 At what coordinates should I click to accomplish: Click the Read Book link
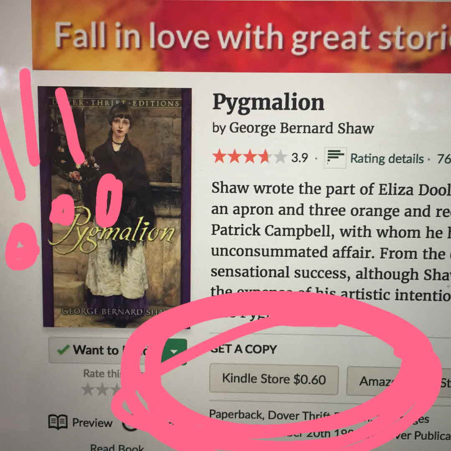pos(117,447)
